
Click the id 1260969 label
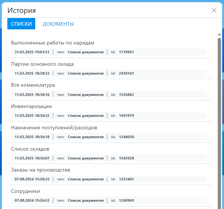pos(126,201)
